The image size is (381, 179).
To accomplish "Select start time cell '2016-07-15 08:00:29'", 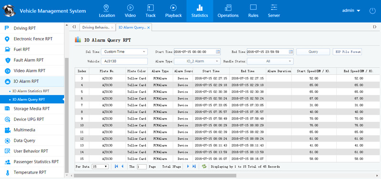I will click(x=211, y=125).
